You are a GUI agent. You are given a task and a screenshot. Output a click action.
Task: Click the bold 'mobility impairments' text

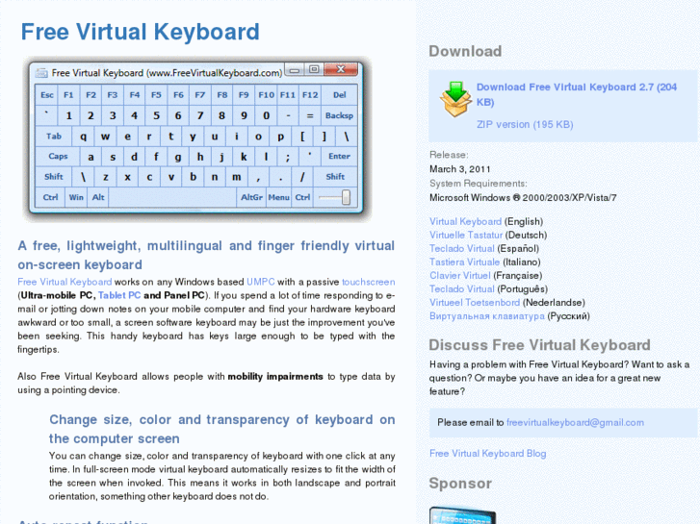pyautogui.click(x=275, y=376)
